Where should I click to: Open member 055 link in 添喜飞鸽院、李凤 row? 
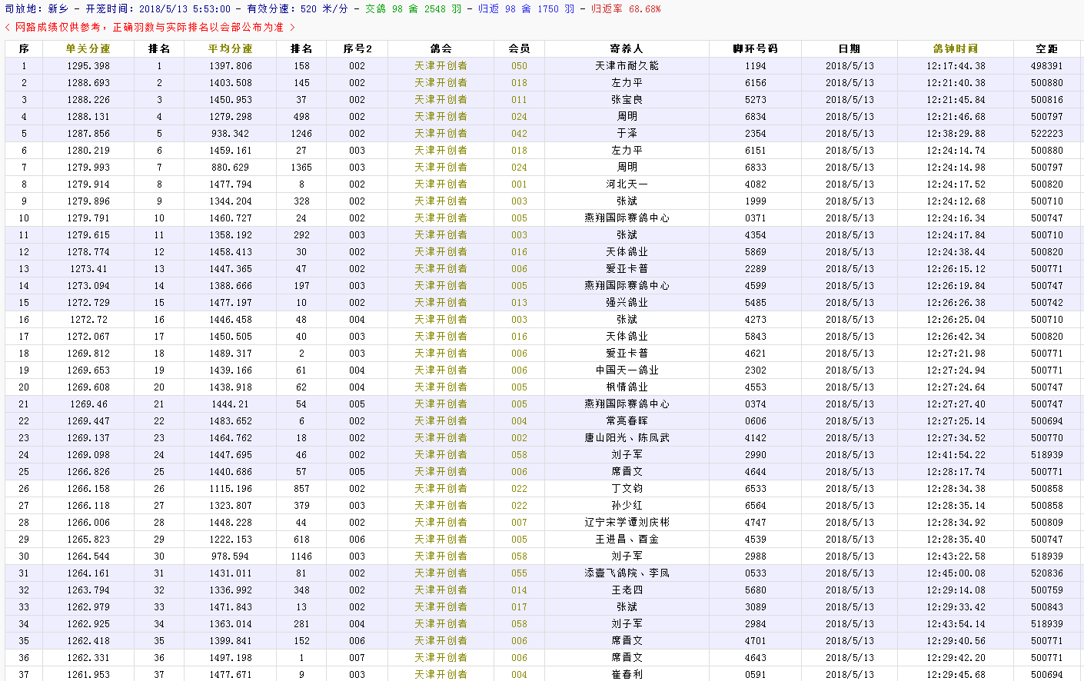[519, 573]
